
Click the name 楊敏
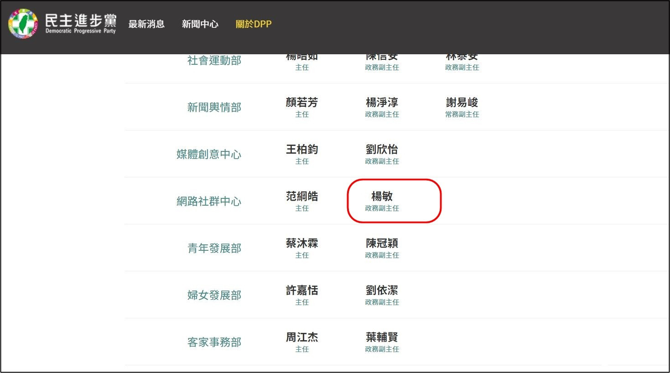click(382, 196)
